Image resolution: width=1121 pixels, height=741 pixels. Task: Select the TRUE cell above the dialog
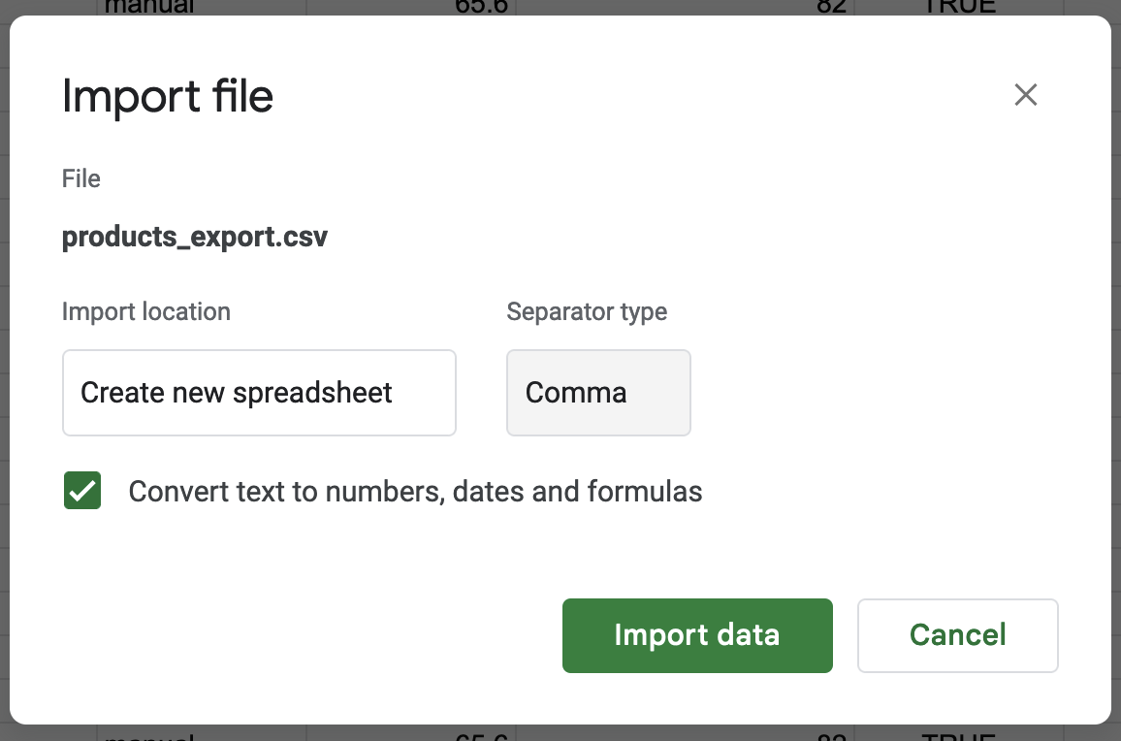tap(959, 6)
